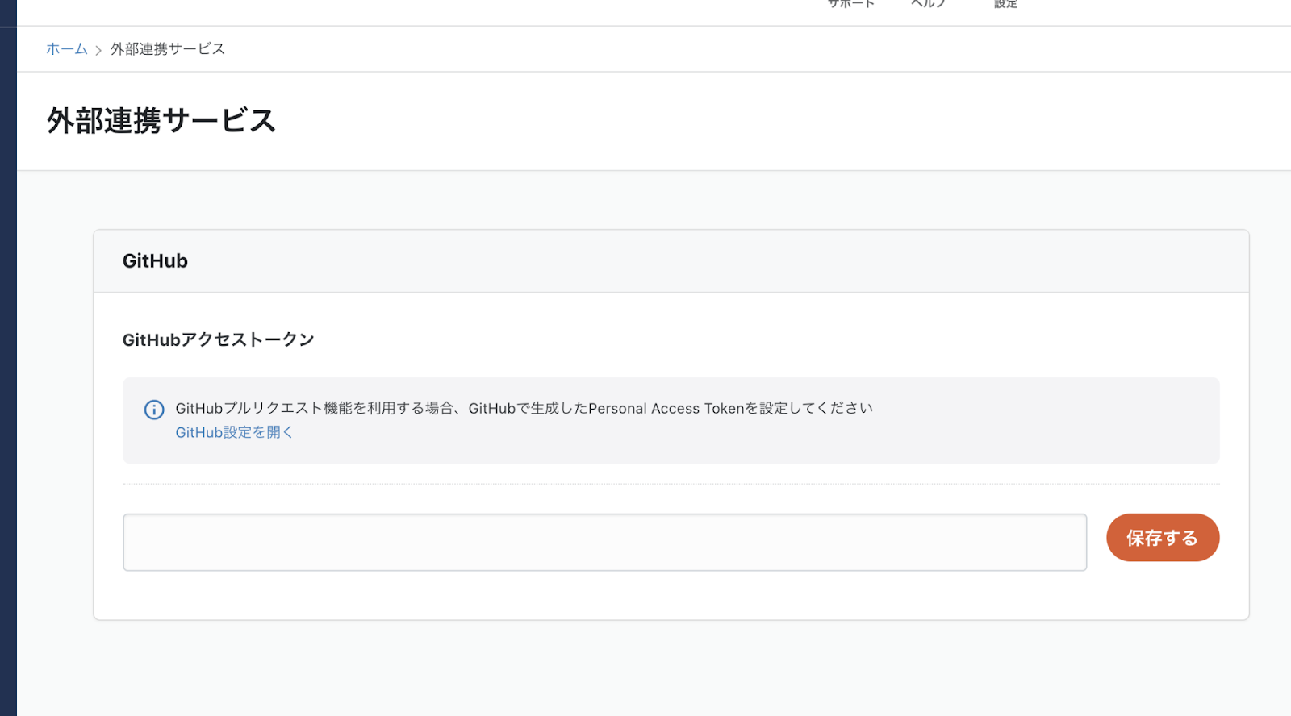Focus the GitHub access token input field
Viewport: 1291px width, 716px height.
pos(605,543)
